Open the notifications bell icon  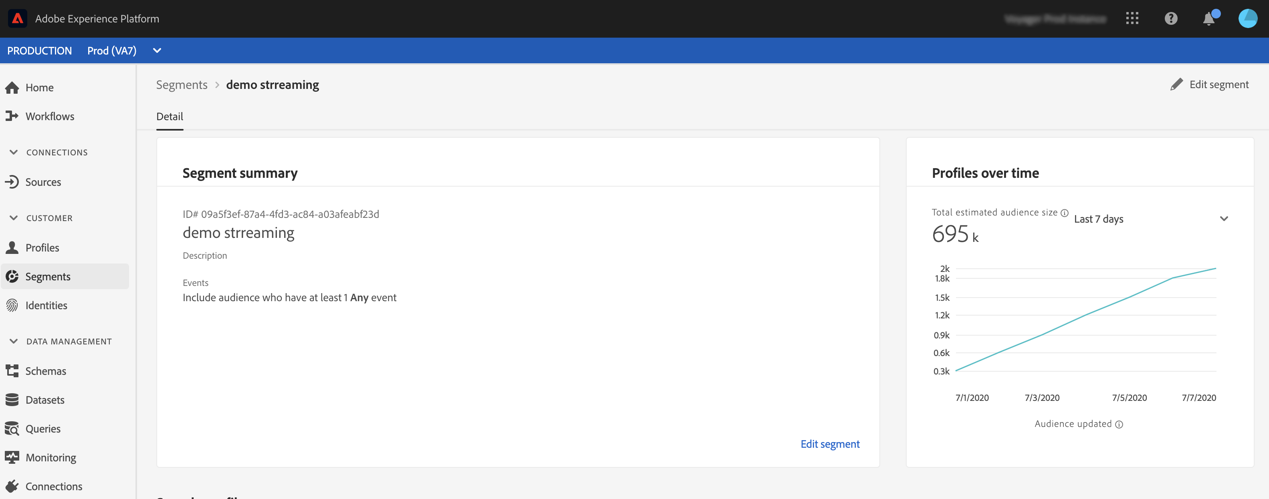(x=1208, y=19)
